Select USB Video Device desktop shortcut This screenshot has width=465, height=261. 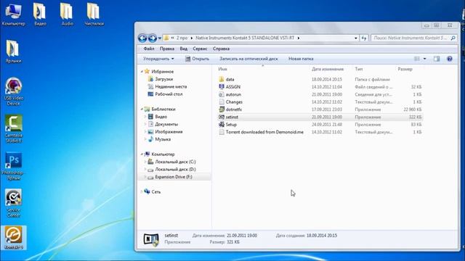[13, 91]
